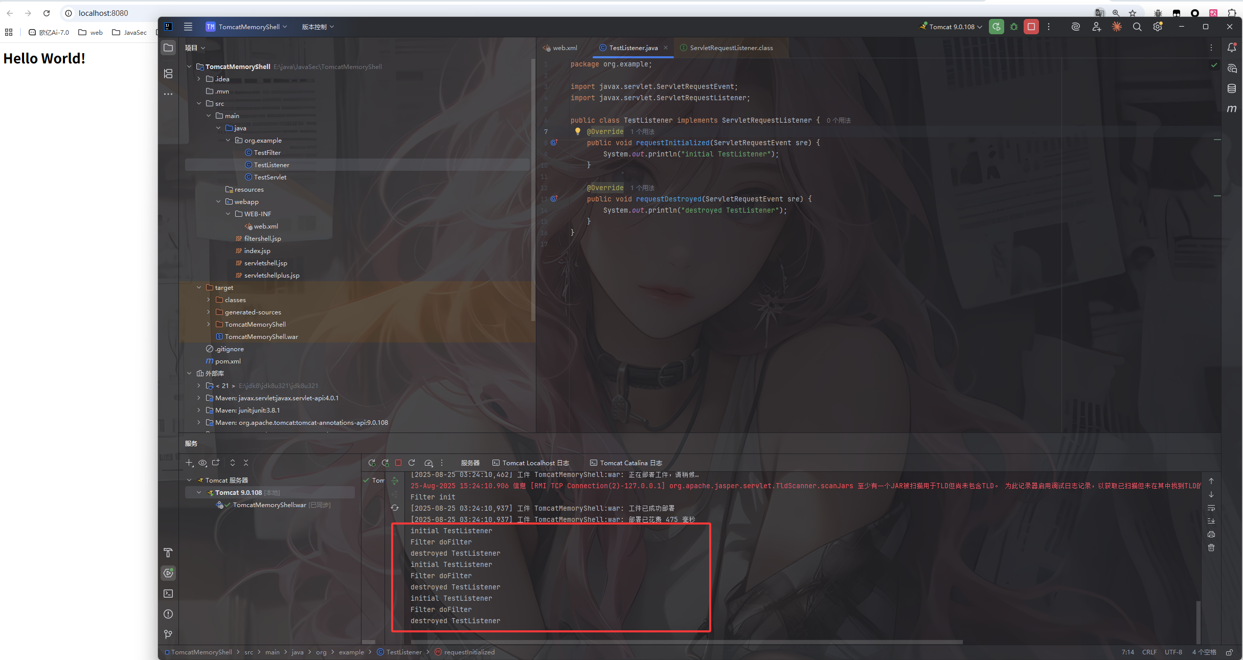
Task: Open the Notifications bell panel
Action: (x=1232, y=48)
